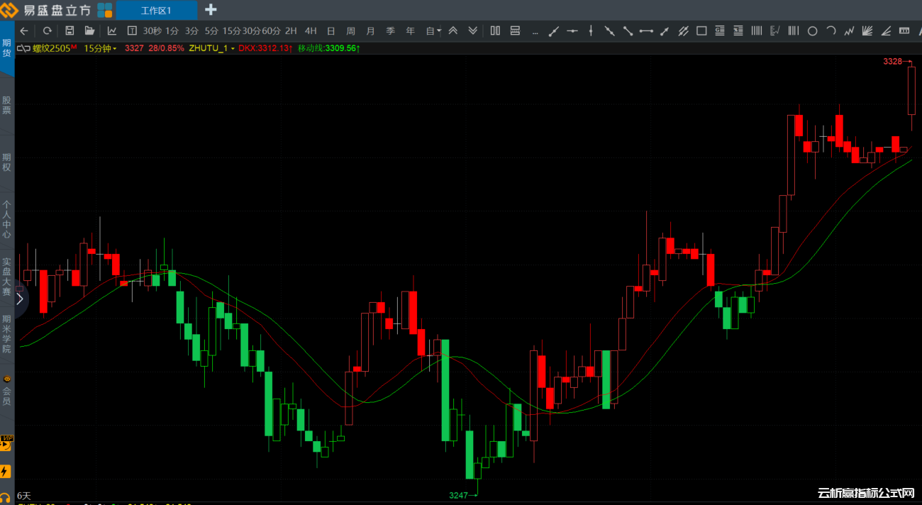This screenshot has width=922, height=505.
Task: Select the zigzag wave line tool
Action: coord(849,30)
